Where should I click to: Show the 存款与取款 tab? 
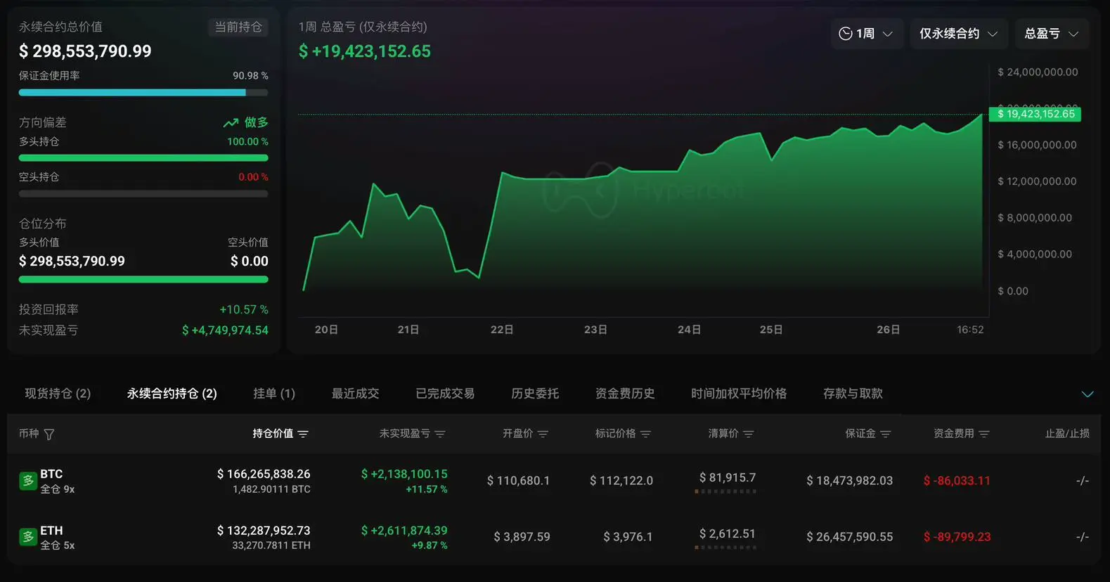pyautogui.click(x=853, y=394)
